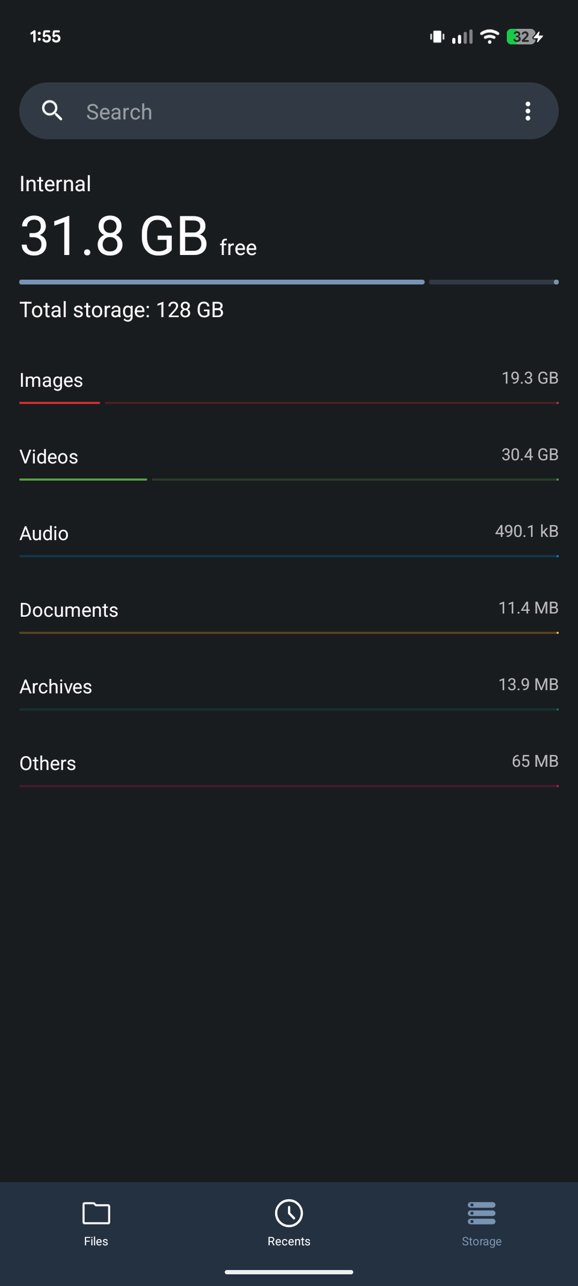Viewport: 578px width, 1286px height.
Task: Tap the Wi-Fi status icon
Action: (x=490, y=37)
